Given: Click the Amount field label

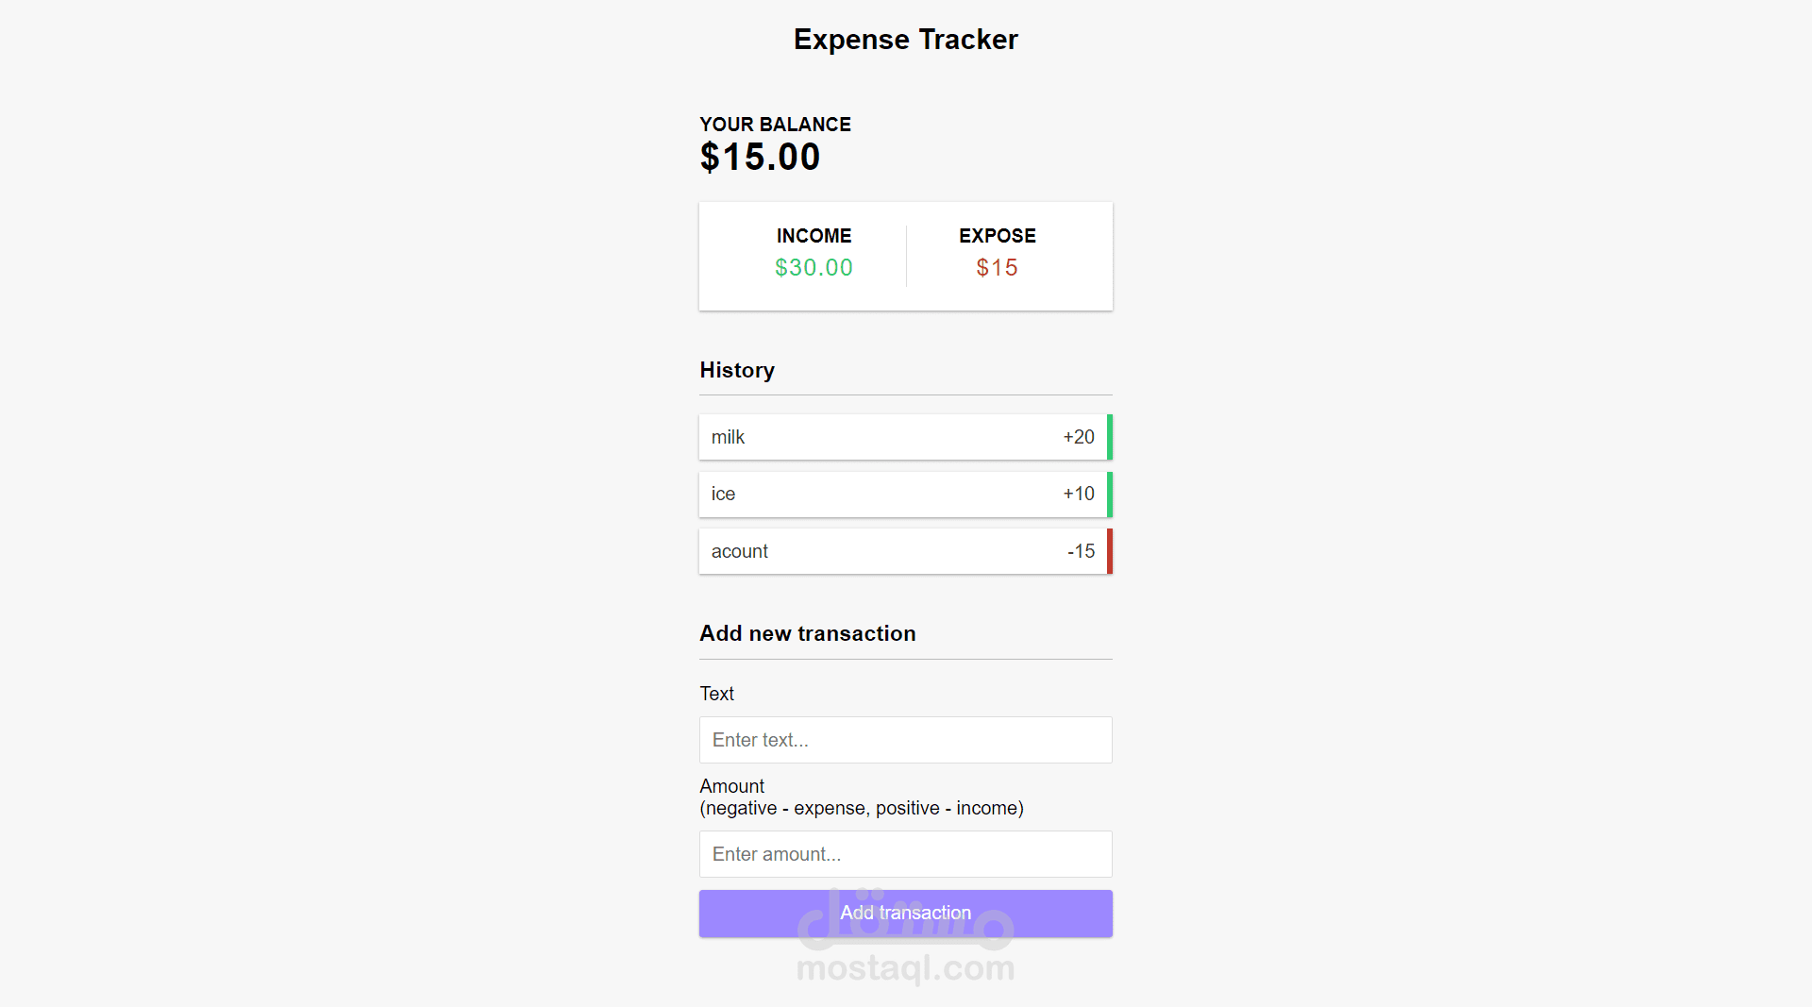Looking at the screenshot, I should click(x=731, y=786).
